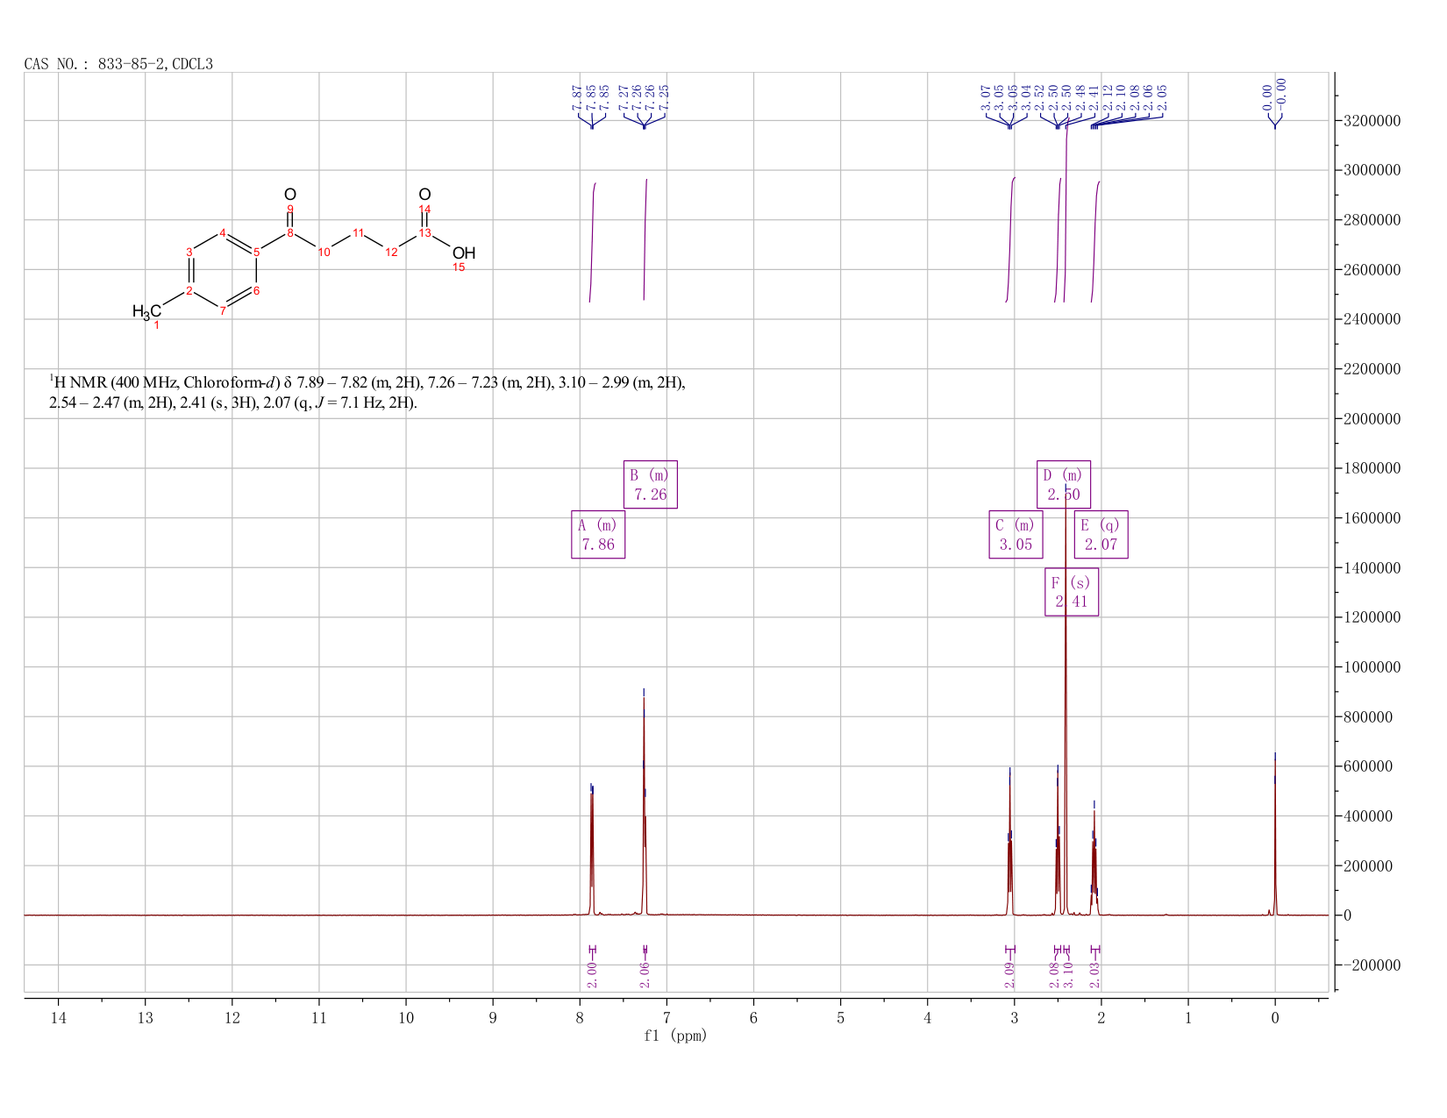Click peak label '3.07' at top
The width and height of the screenshot is (1447, 1118).
pos(986,98)
